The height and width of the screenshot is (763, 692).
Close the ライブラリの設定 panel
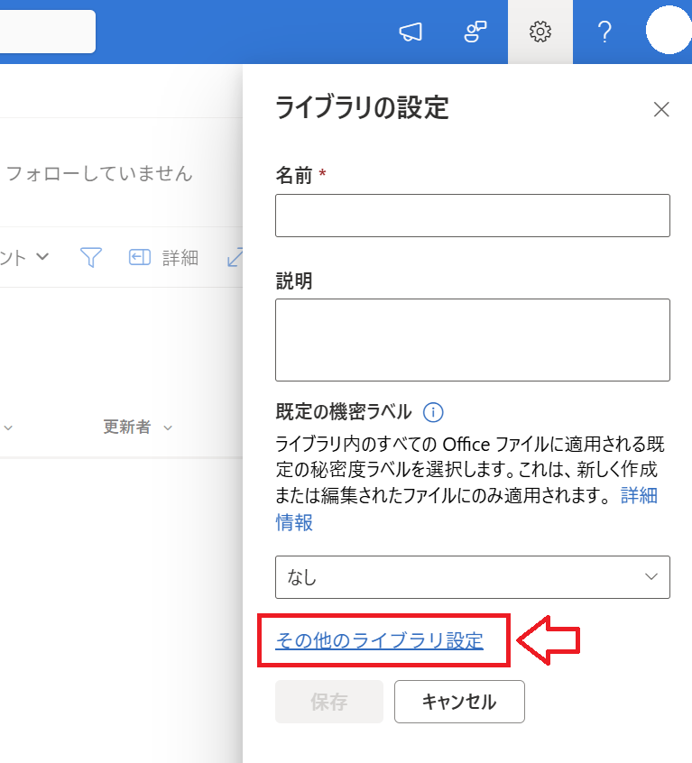[x=661, y=109]
